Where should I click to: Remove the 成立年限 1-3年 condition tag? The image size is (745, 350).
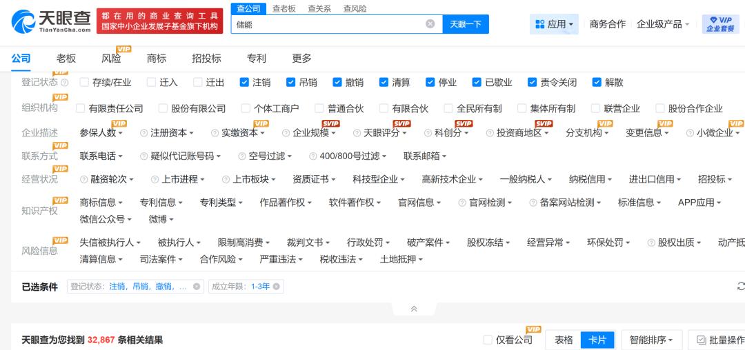[276, 287]
